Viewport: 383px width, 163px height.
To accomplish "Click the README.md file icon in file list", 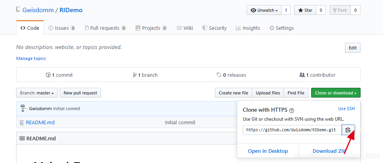I will (22, 123).
